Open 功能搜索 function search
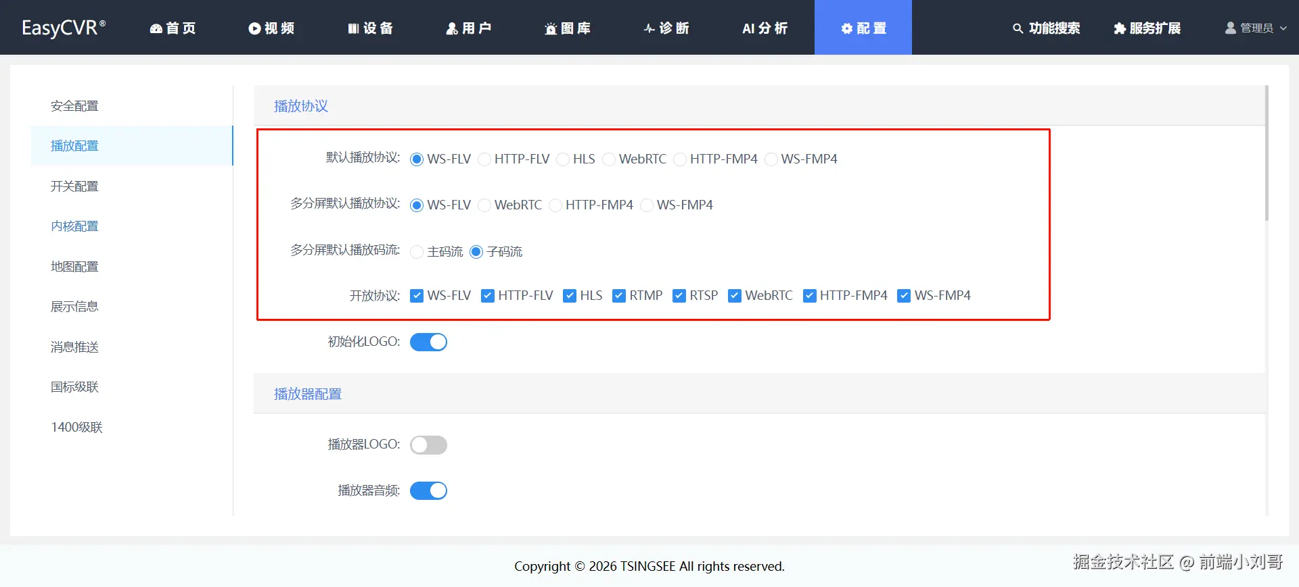The image size is (1299, 587). pos(1046,28)
